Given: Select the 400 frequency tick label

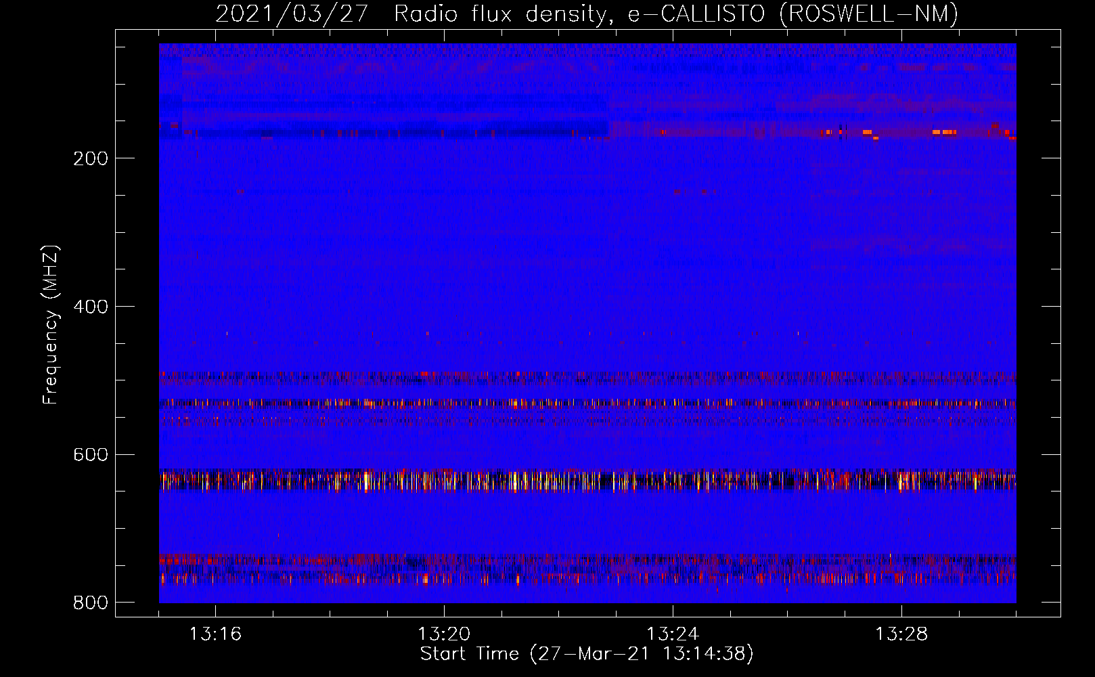Looking at the screenshot, I should pos(91,307).
